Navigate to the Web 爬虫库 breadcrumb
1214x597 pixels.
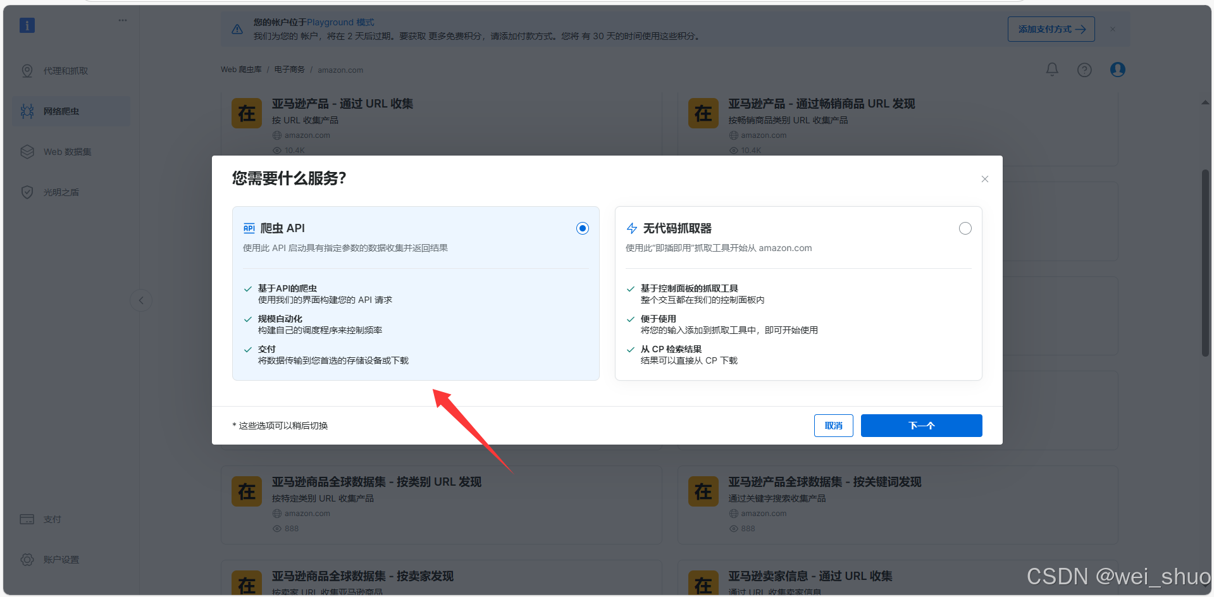tap(241, 70)
